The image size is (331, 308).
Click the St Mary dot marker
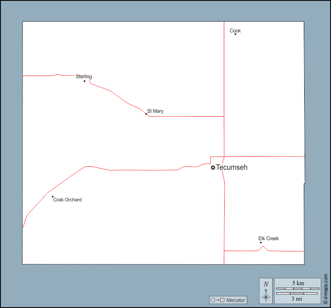(x=146, y=114)
